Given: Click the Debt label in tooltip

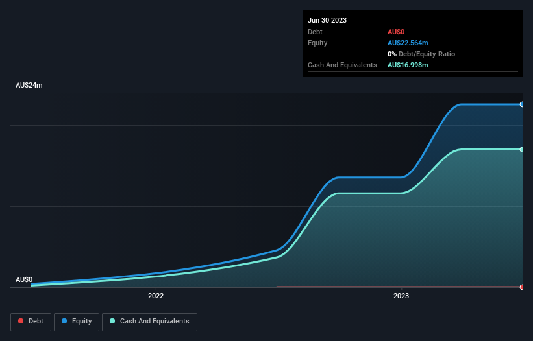Looking at the screenshot, I should pyautogui.click(x=315, y=32).
